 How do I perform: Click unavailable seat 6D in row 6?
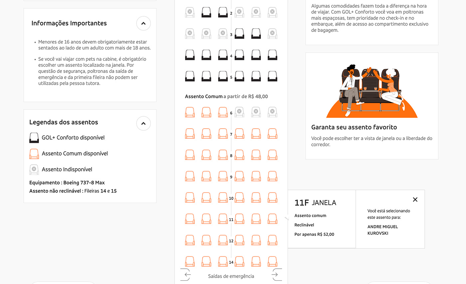239,112
